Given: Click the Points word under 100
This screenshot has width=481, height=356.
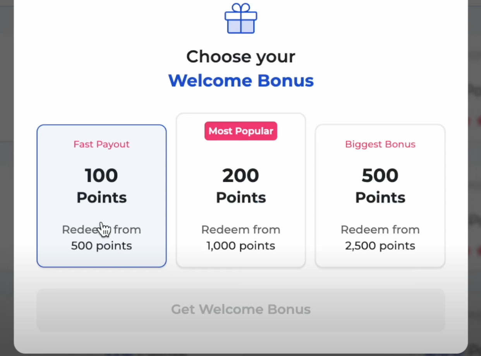Looking at the screenshot, I should [x=101, y=198].
